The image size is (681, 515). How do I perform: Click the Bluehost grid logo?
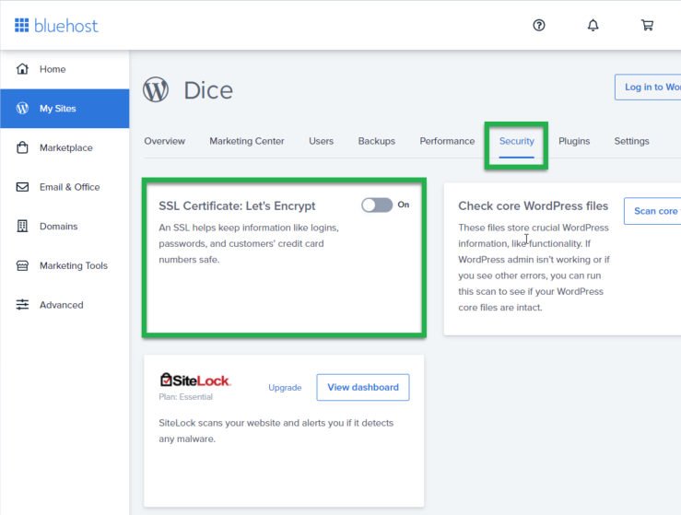click(x=21, y=25)
